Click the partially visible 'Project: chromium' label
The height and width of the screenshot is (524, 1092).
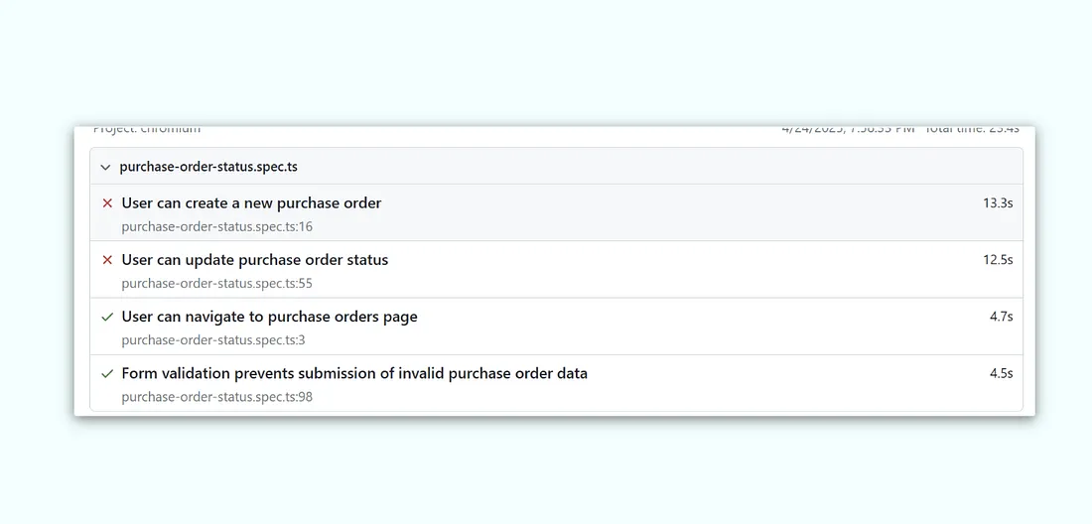click(x=147, y=129)
